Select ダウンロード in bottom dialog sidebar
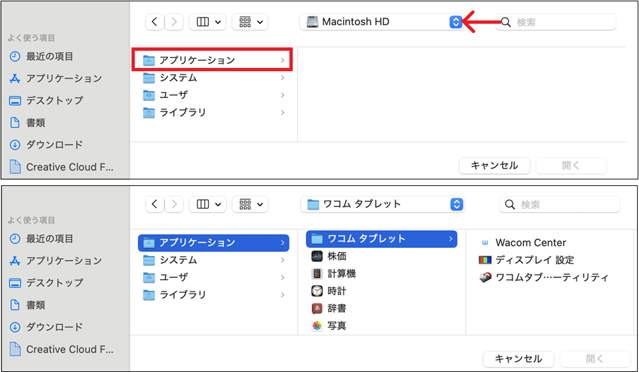Image resolution: width=639 pixels, height=372 pixels. (x=46, y=327)
